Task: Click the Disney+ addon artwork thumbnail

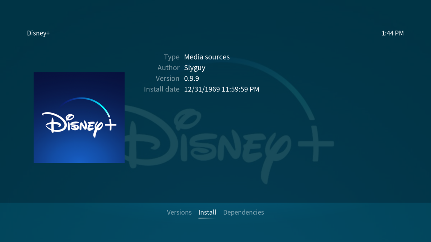Action: [x=79, y=117]
